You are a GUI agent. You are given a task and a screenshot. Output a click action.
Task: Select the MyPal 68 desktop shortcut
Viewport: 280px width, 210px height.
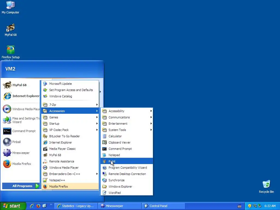[11, 30]
